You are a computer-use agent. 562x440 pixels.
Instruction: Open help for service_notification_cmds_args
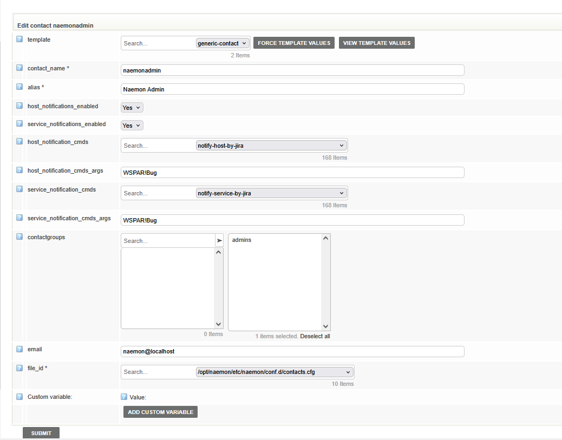[x=19, y=218]
